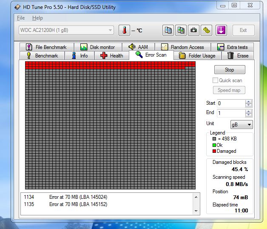
Task: Toggle the Quick scan checkbox
Action: [215, 80]
